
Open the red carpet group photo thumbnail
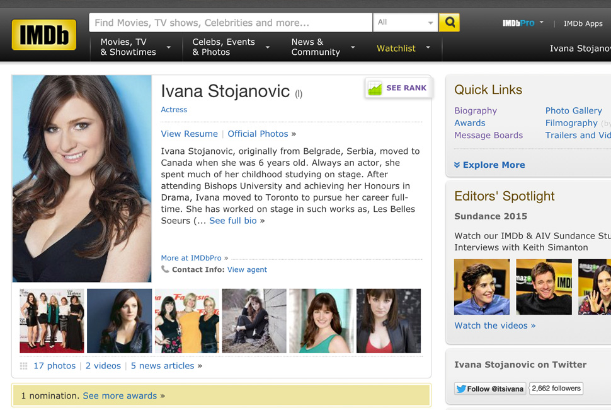pos(52,320)
